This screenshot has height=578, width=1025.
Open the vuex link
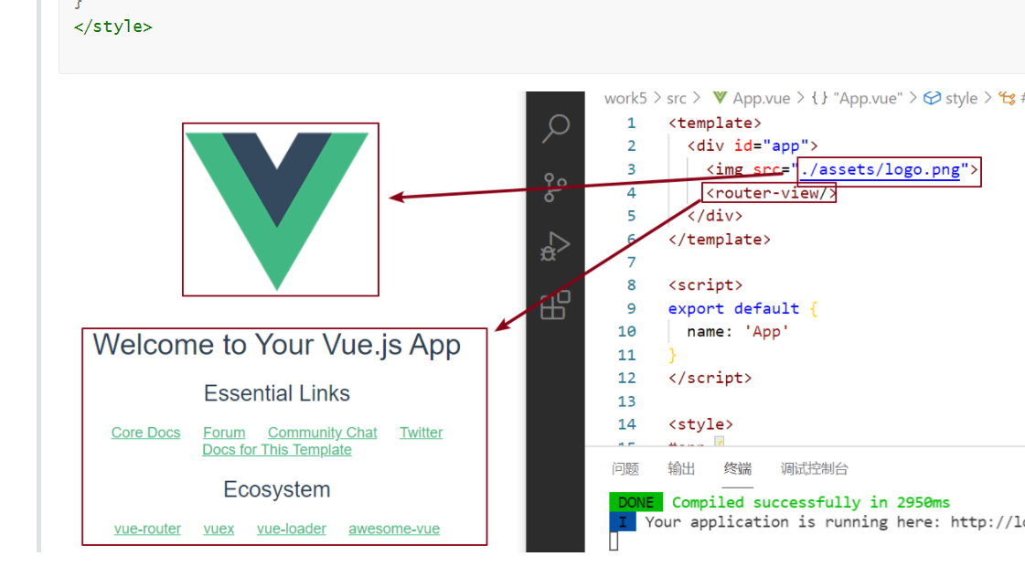click(x=219, y=529)
